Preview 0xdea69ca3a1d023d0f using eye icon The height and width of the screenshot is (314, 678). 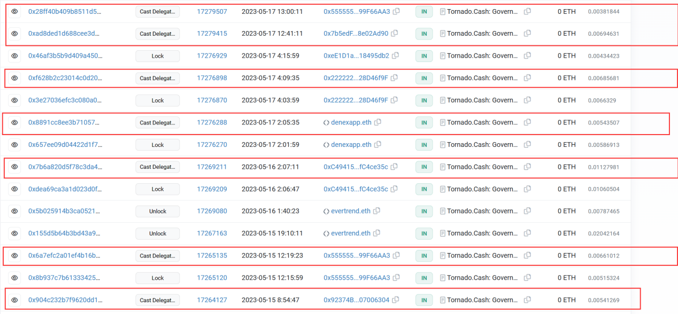[14, 189]
